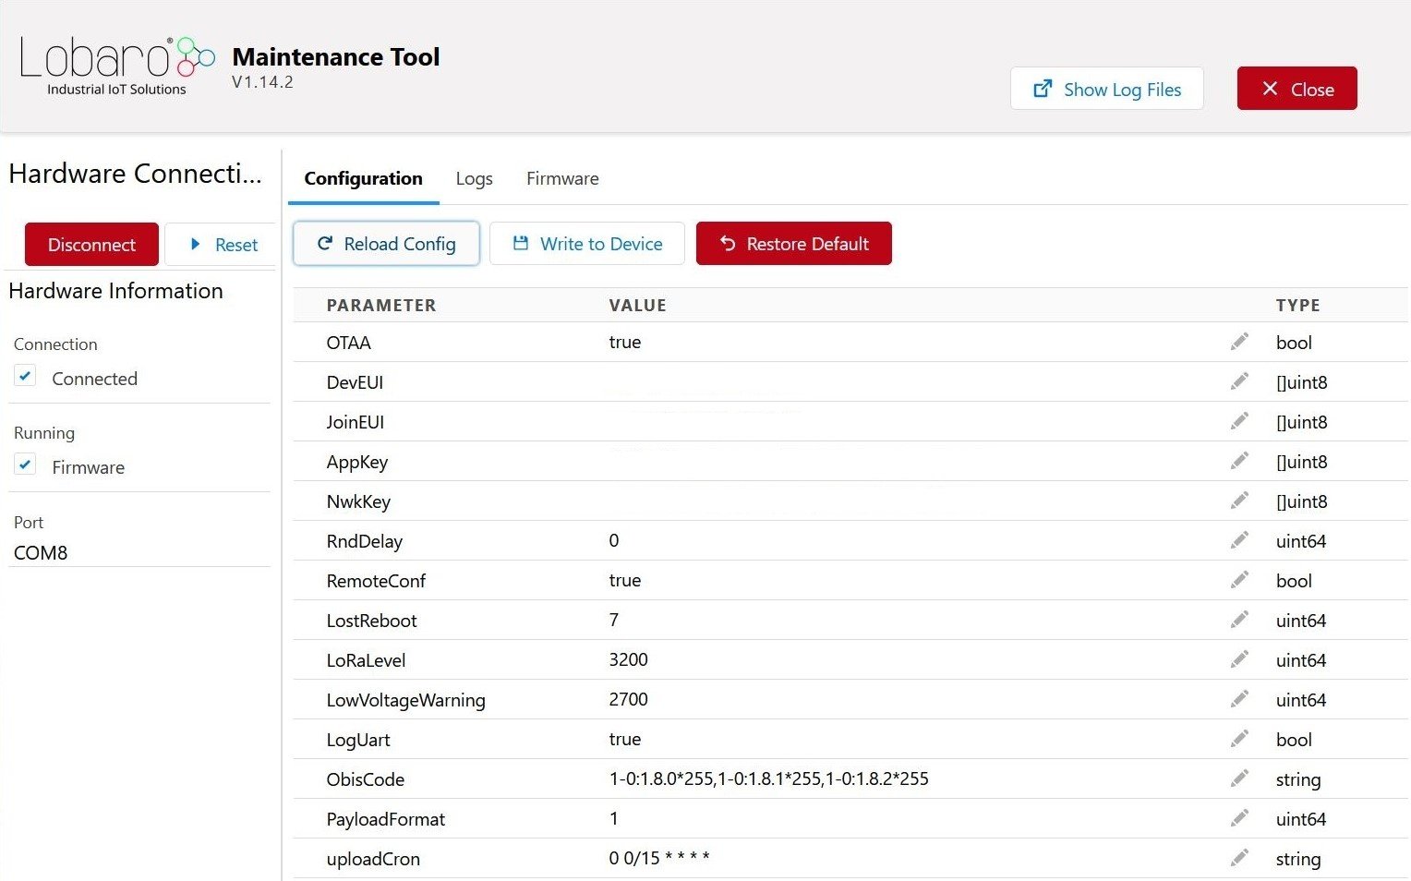Screen dimensions: 1411x881
Task: Toggle the Connected checkbox
Action: click(x=25, y=377)
